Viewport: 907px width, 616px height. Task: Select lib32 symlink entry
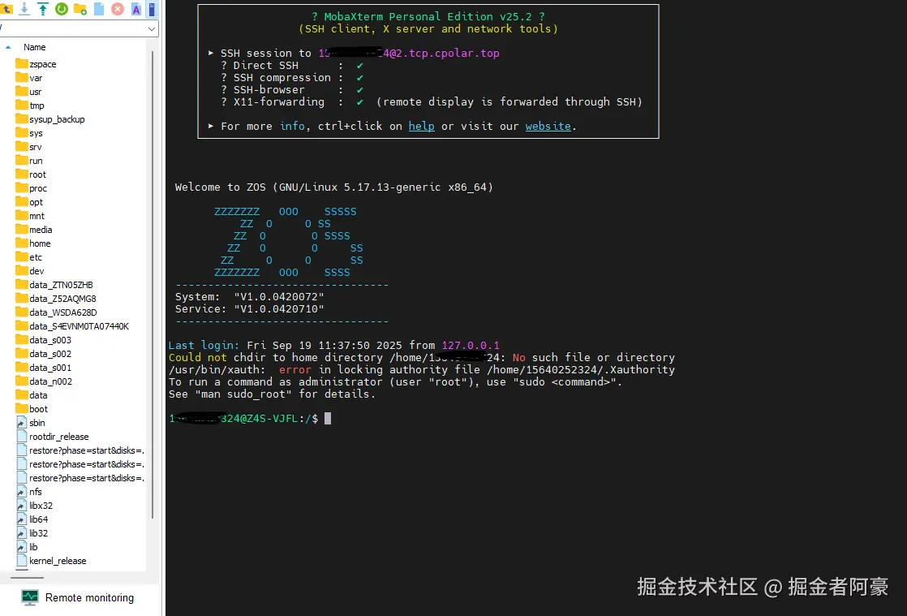point(32,533)
